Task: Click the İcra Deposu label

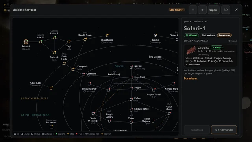Action: [155, 57]
